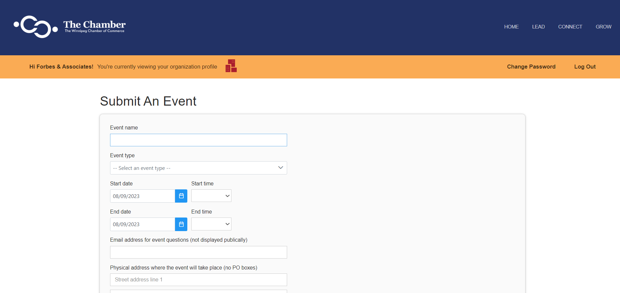
Task: Focus the event questions email field
Action: pyautogui.click(x=198, y=252)
